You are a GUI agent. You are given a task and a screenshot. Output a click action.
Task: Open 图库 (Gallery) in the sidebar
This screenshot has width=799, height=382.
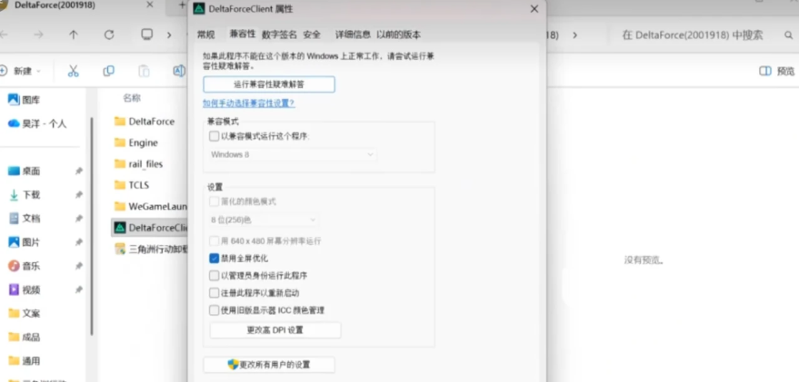coord(31,100)
